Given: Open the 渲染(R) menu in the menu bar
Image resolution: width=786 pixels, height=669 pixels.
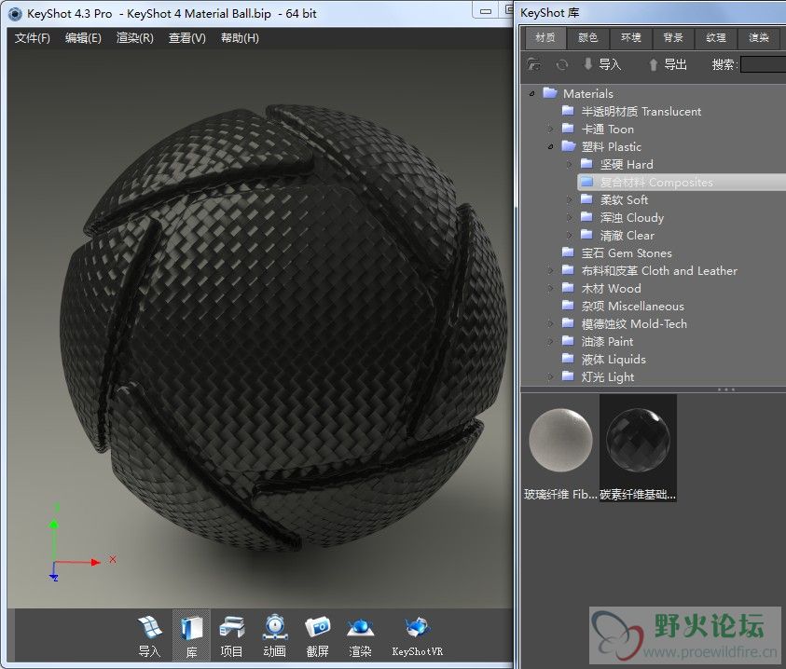Looking at the screenshot, I should [x=135, y=38].
